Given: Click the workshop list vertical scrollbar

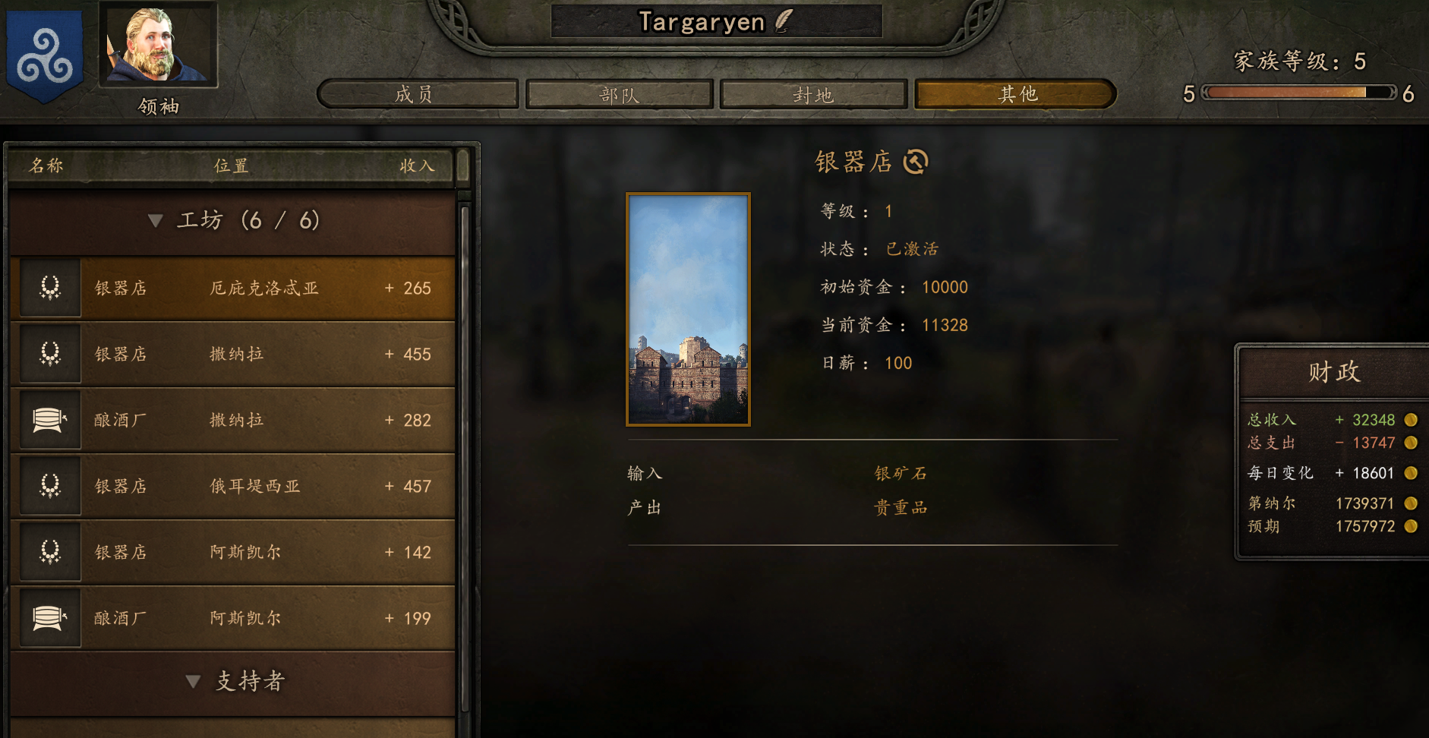Looking at the screenshot, I should click(x=464, y=456).
